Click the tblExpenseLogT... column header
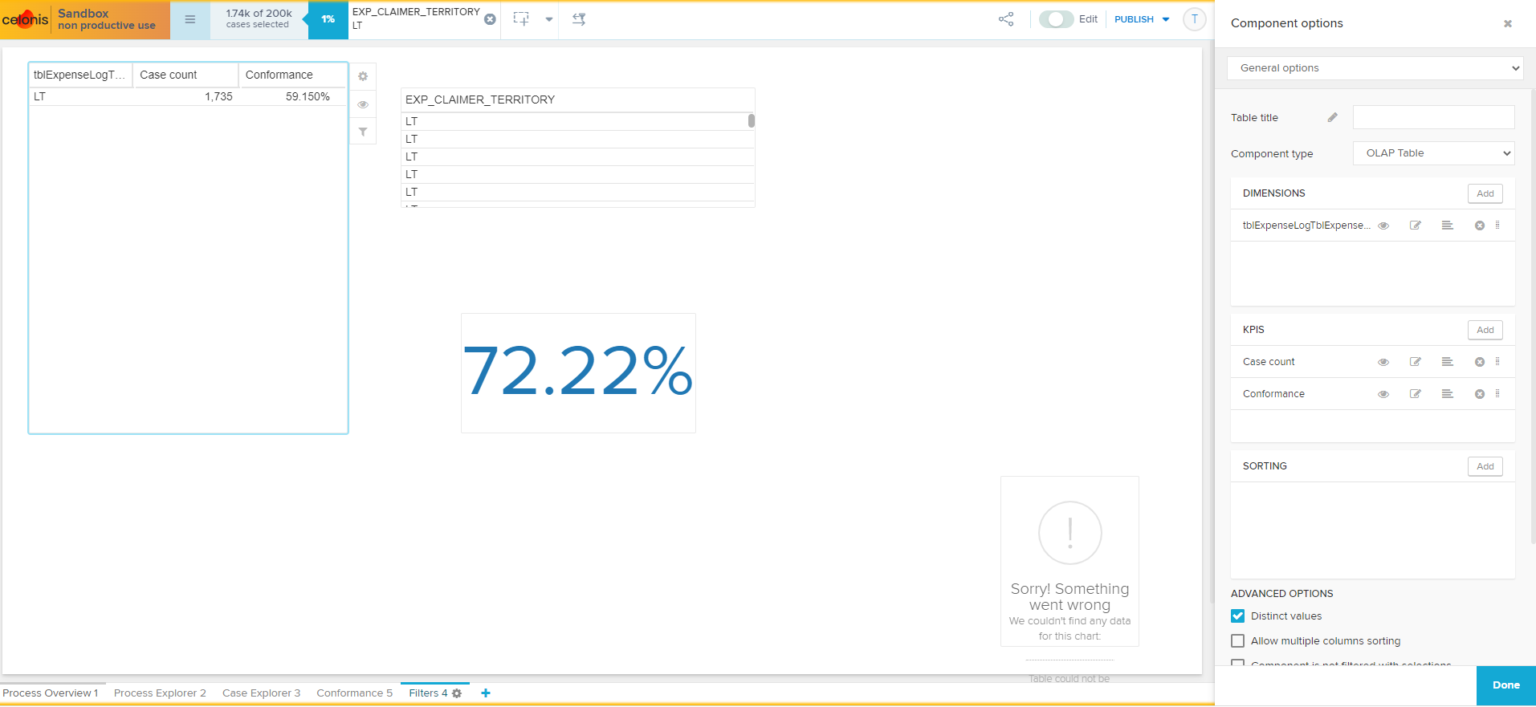This screenshot has height=707, width=1536. (81, 75)
